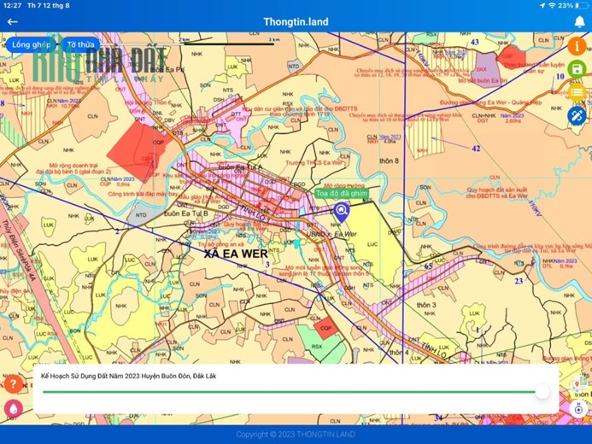Select the blue ruler and pencil tool

point(577,115)
